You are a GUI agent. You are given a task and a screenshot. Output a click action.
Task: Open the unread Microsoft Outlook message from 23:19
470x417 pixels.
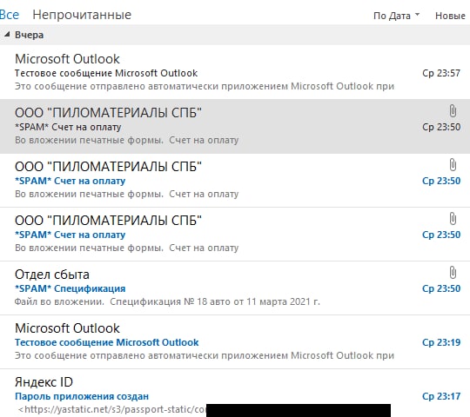(235, 341)
